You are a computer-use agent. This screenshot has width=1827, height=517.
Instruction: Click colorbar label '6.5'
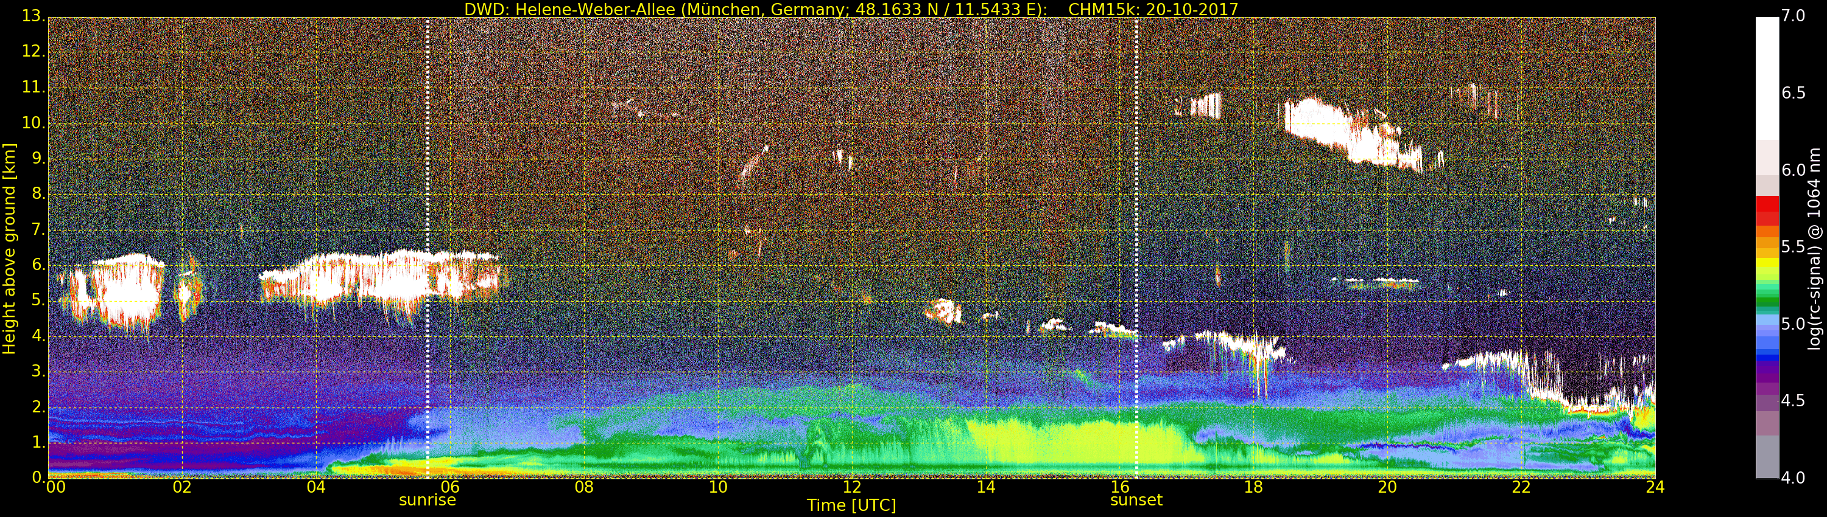[x=1794, y=93]
